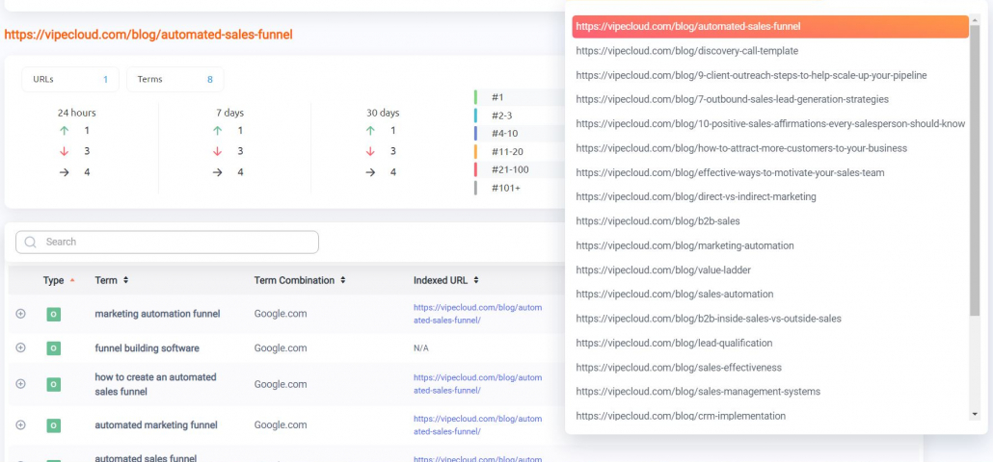Open Indexed URL link for marketing automation funnel
The image size is (993, 462).
tap(477, 314)
